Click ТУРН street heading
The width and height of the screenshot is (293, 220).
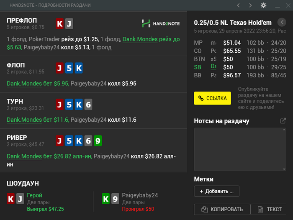(x=15, y=101)
